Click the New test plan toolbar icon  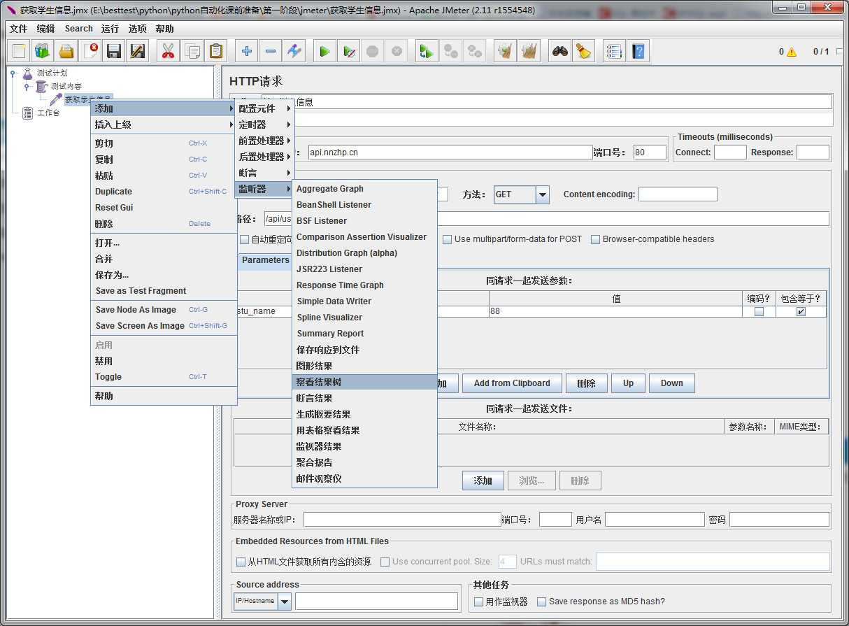click(19, 51)
